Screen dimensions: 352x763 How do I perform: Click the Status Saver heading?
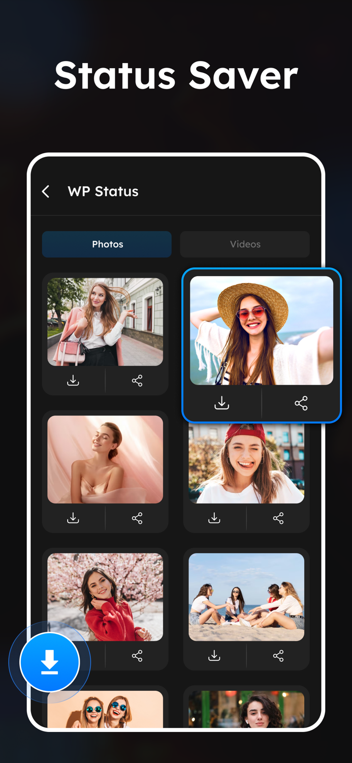[x=176, y=75]
